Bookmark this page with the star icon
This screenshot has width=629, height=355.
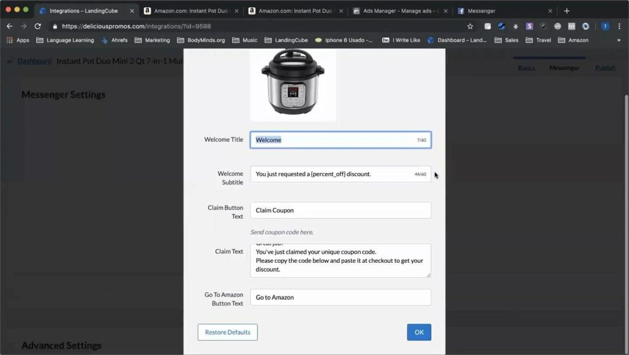pos(470,26)
